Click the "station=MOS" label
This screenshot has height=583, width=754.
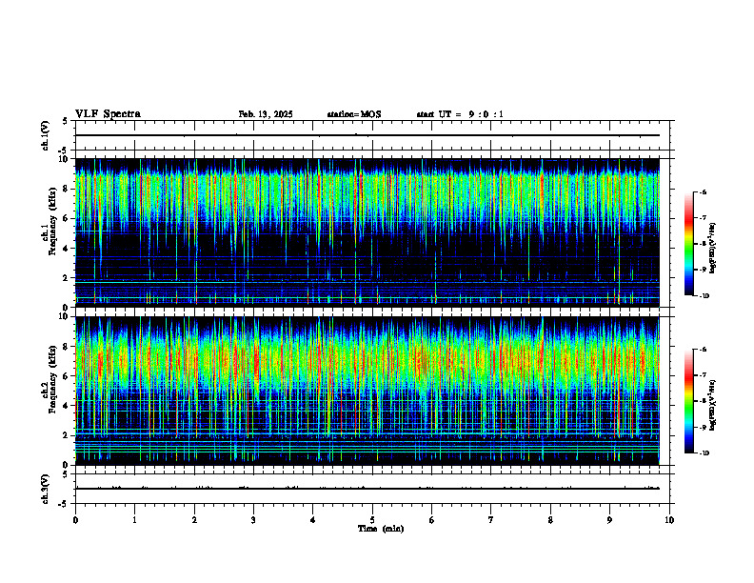tap(354, 114)
